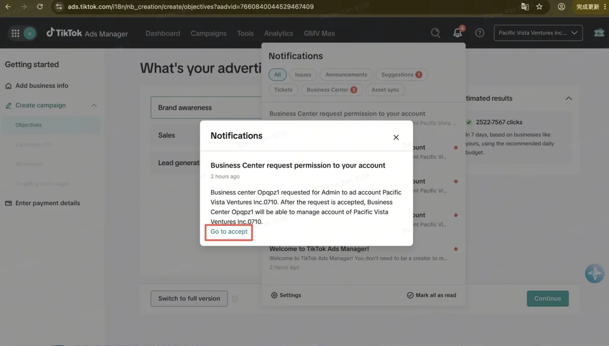Screen dimensions: 609x346
Task: Open the Pacific Vista Ventures account dropdown
Action: click(538, 33)
